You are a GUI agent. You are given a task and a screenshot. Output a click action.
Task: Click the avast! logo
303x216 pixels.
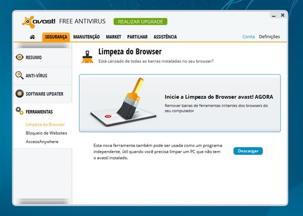(39, 22)
